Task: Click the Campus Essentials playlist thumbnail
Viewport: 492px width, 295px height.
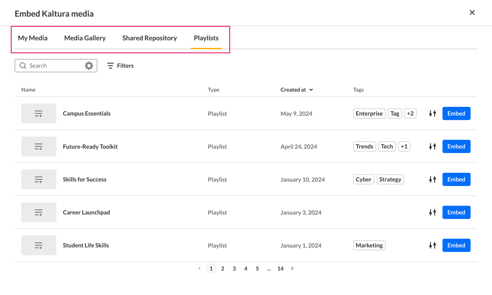Action: pyautogui.click(x=39, y=113)
